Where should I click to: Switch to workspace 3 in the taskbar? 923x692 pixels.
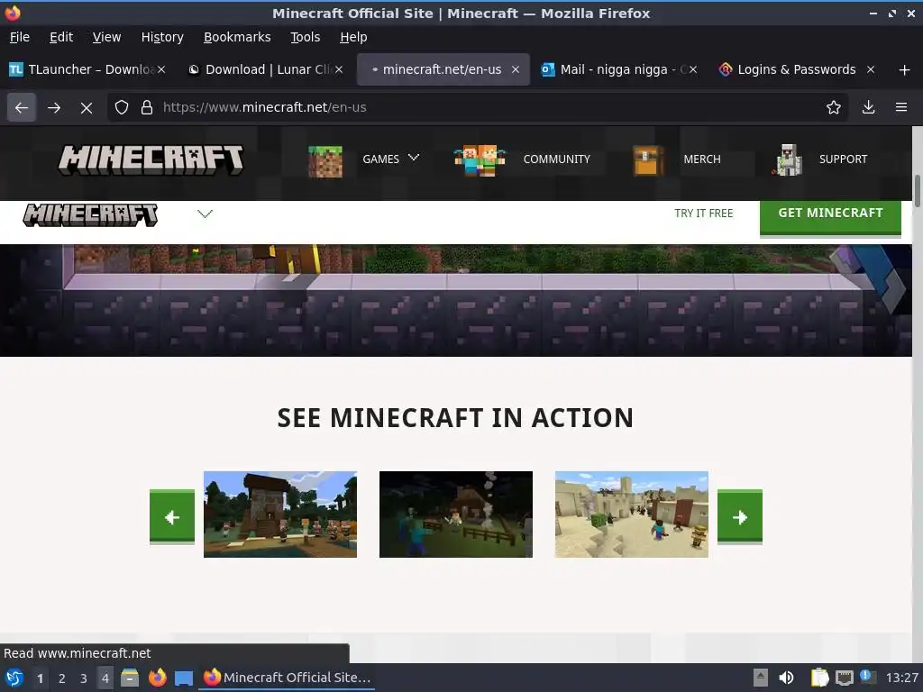coord(84,678)
